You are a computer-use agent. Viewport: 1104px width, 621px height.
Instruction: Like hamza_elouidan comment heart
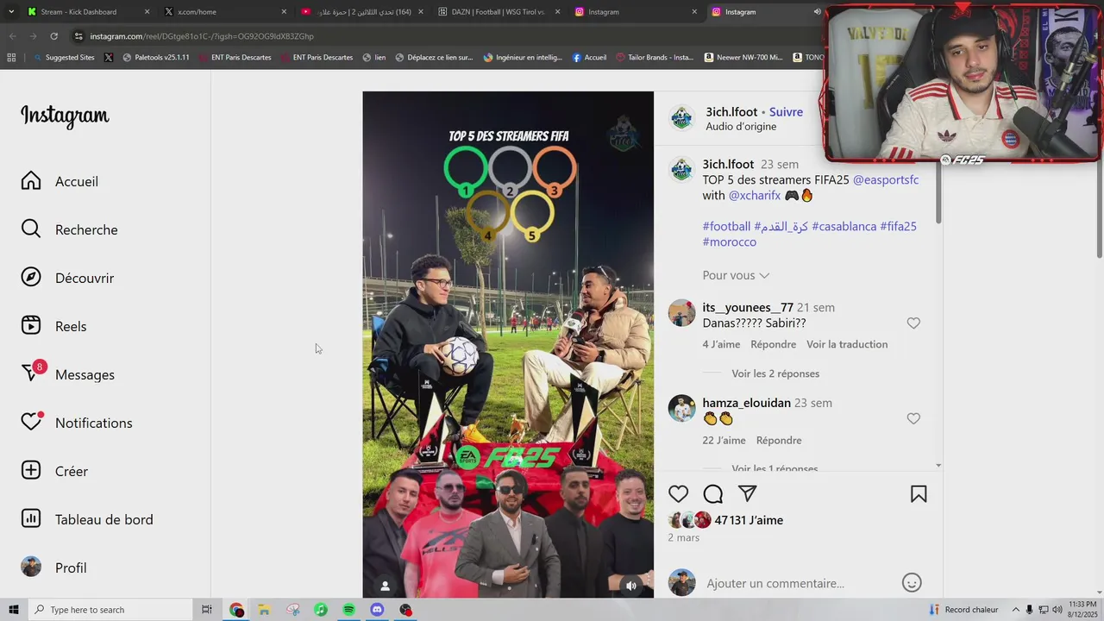(913, 419)
